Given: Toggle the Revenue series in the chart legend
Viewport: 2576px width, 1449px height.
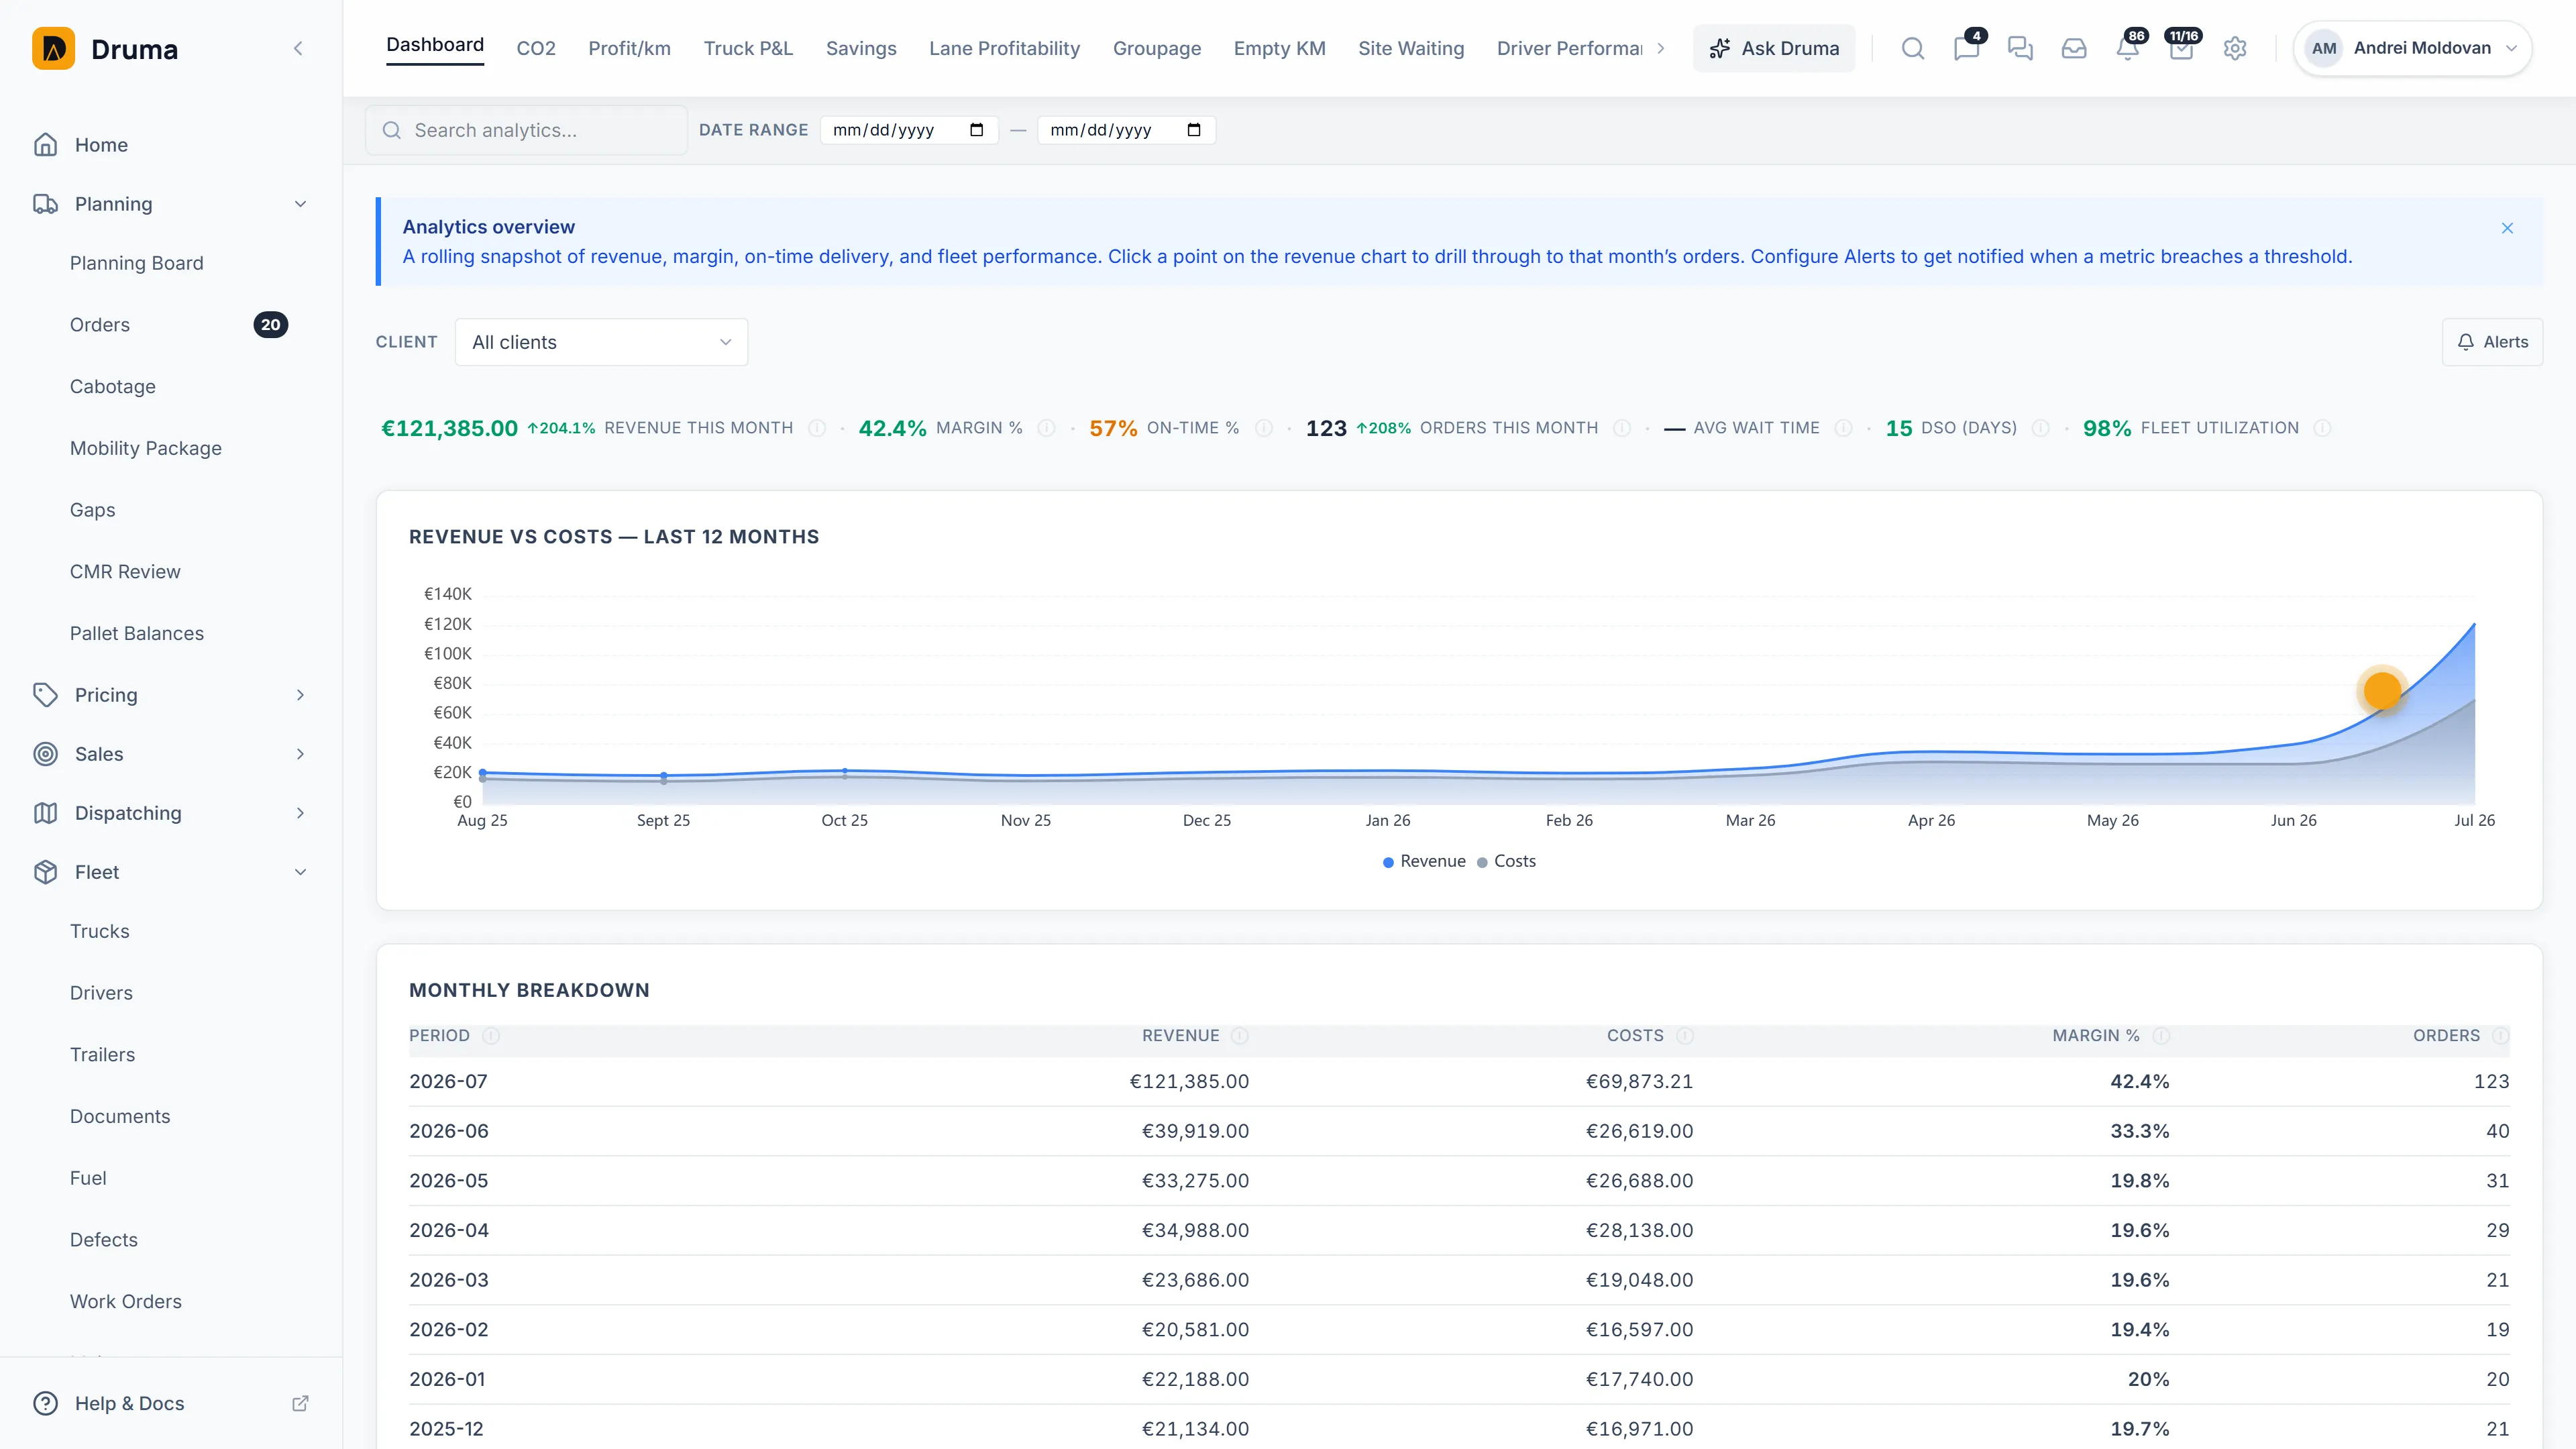Looking at the screenshot, I should pyautogui.click(x=1424, y=861).
